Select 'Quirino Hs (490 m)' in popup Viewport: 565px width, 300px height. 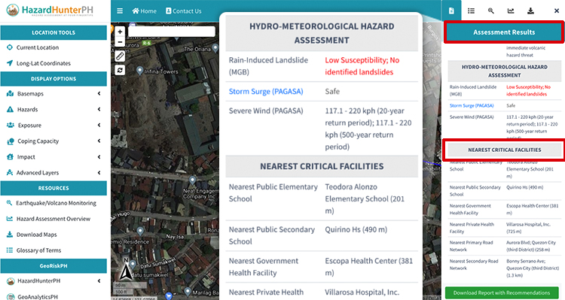(356, 229)
